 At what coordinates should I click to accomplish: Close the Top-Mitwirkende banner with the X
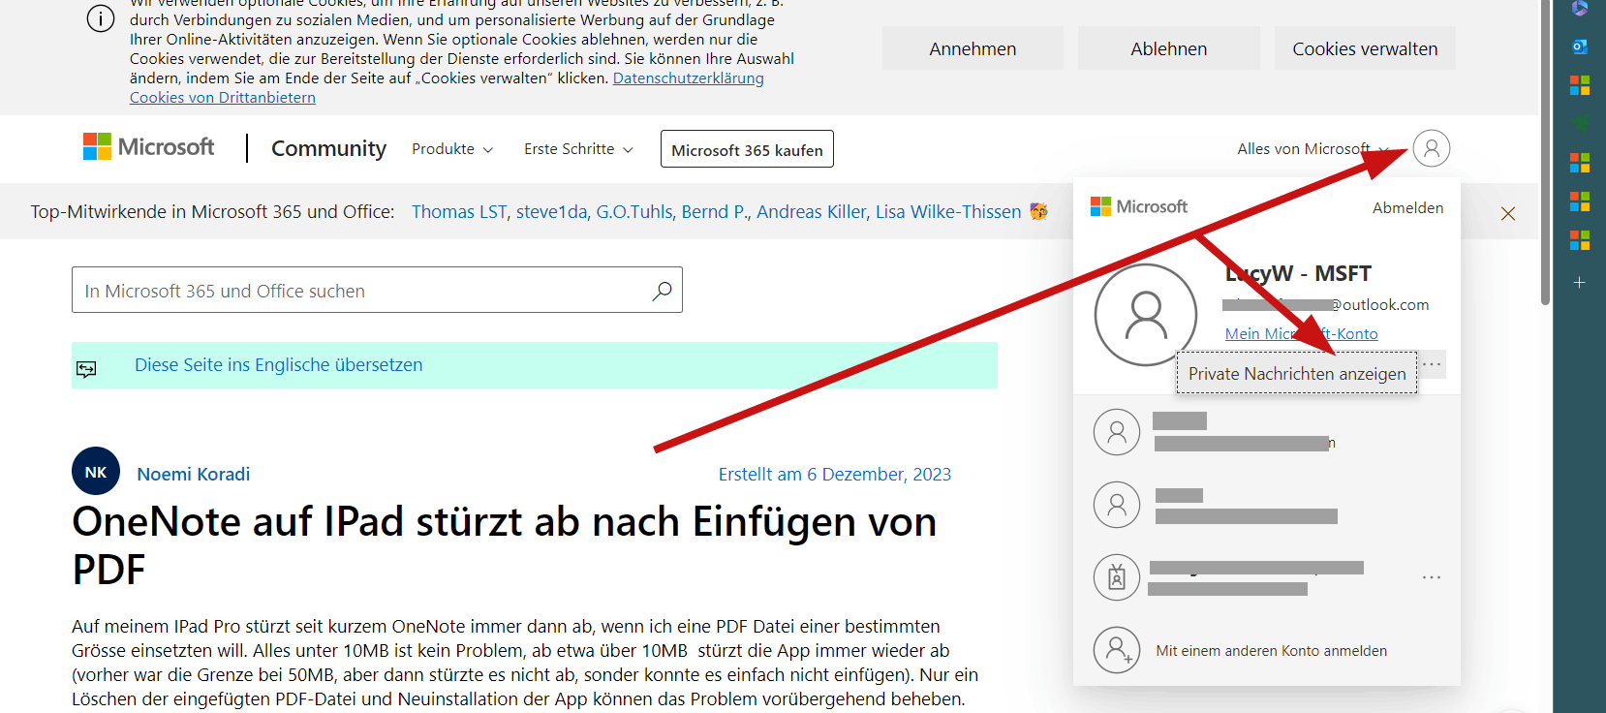pos(1508,213)
